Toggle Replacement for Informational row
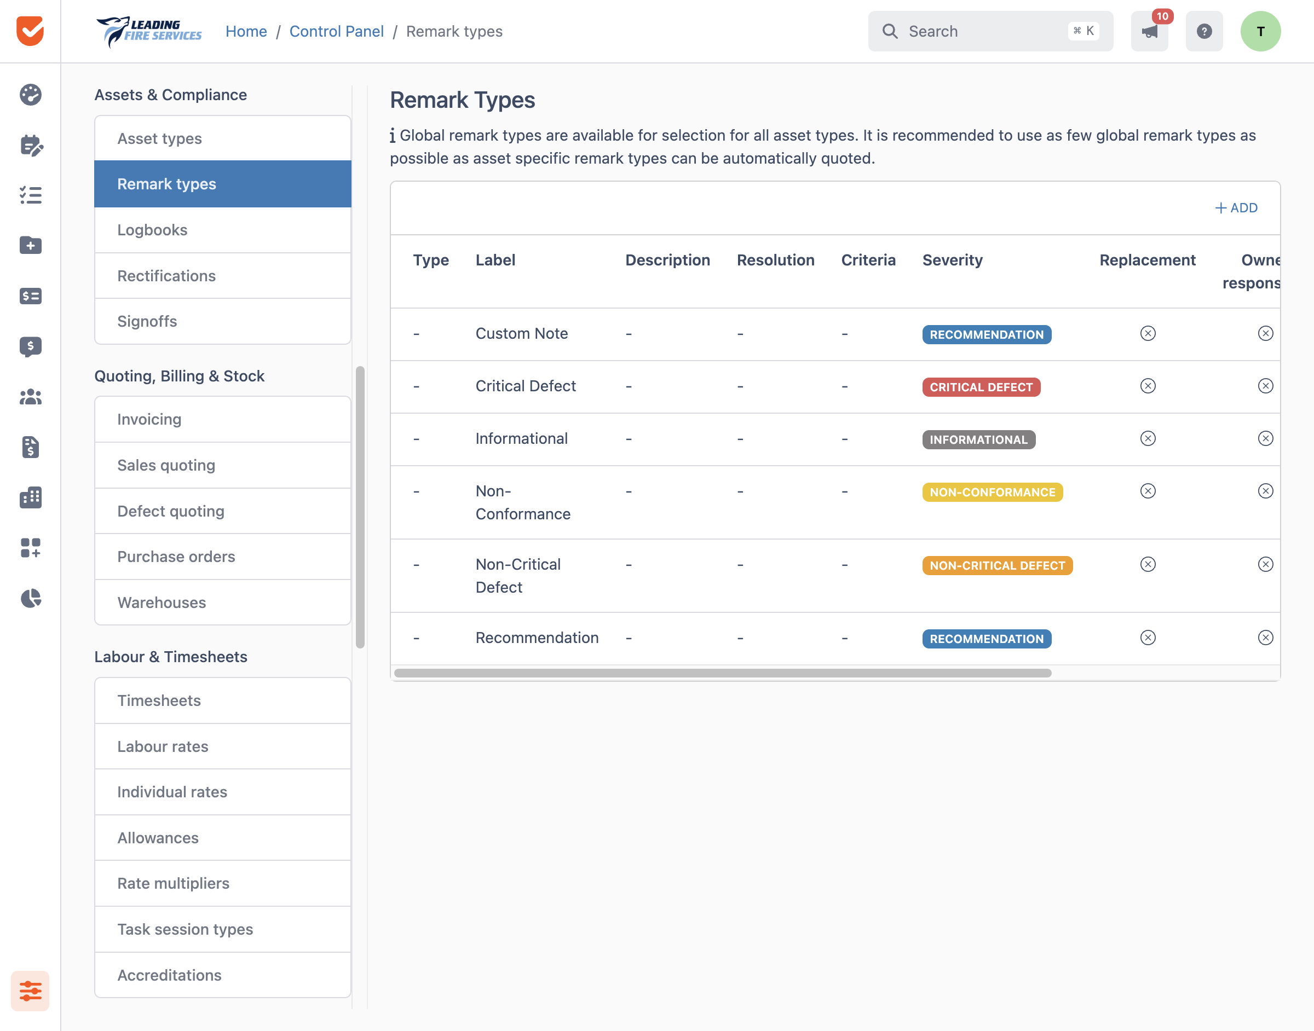Viewport: 1314px width, 1031px height. [x=1148, y=438]
